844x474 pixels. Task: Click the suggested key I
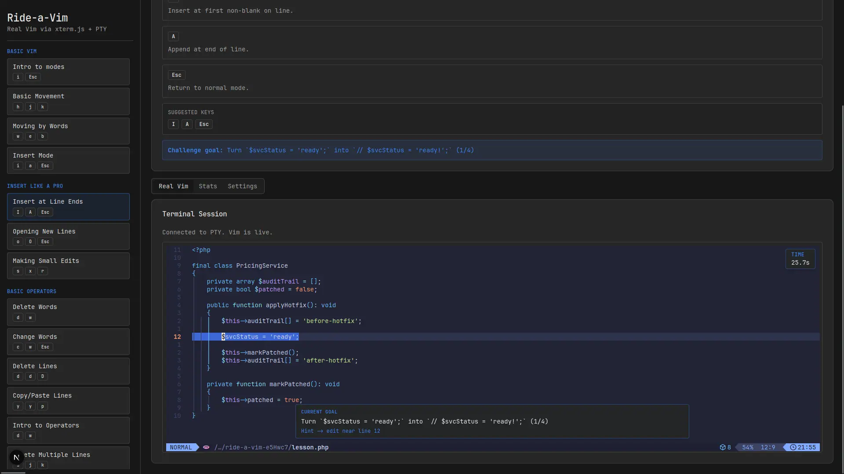coord(173,124)
